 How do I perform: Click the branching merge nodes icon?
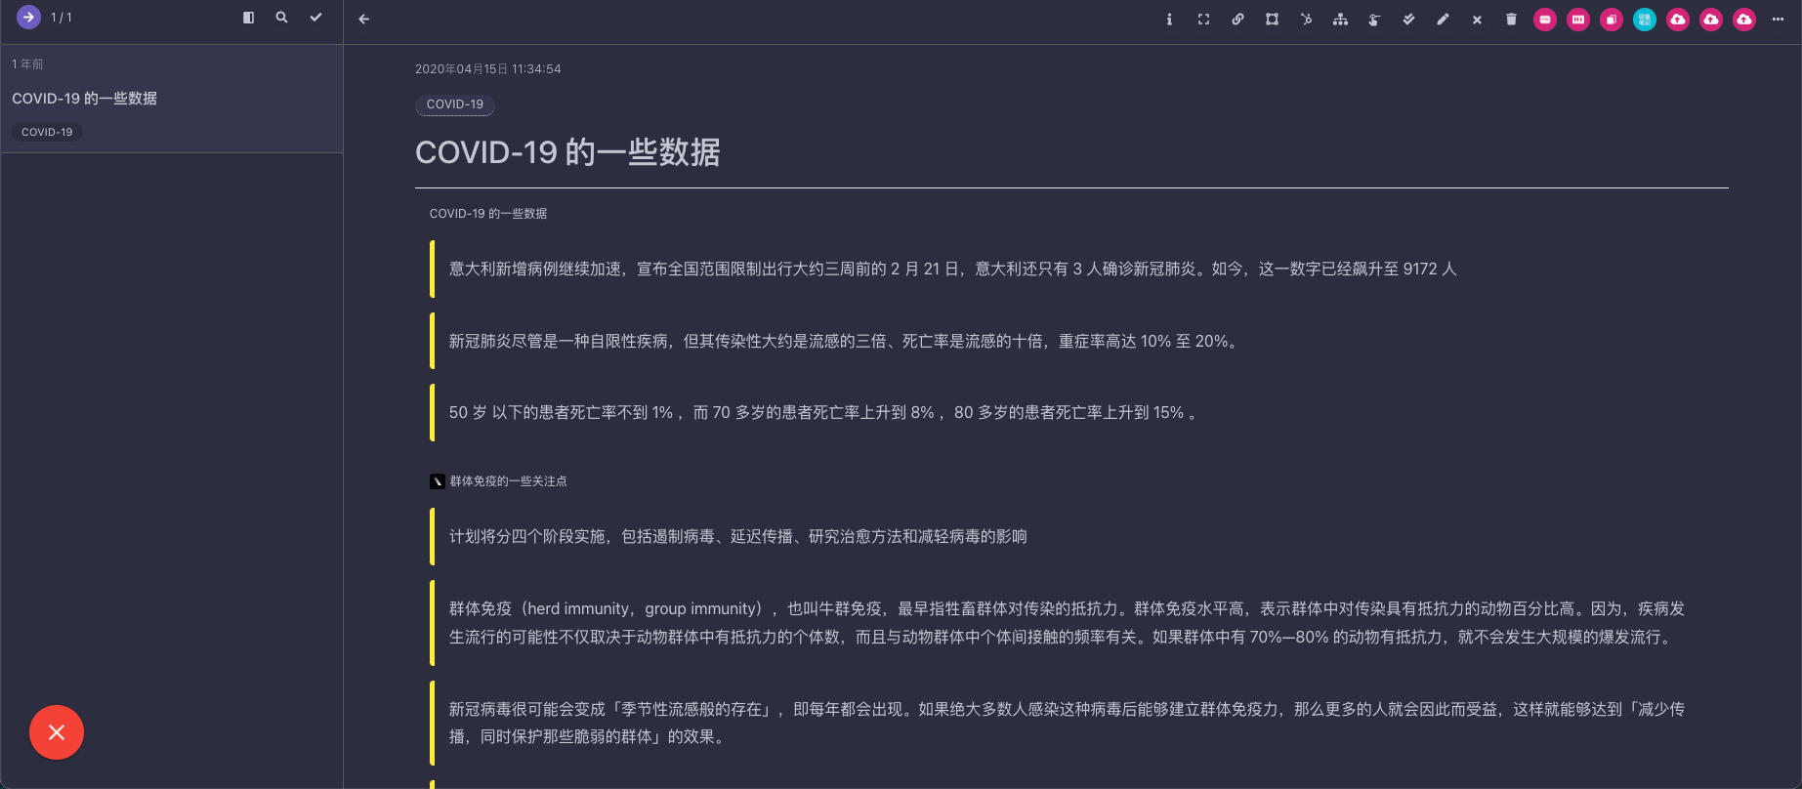(x=1306, y=19)
